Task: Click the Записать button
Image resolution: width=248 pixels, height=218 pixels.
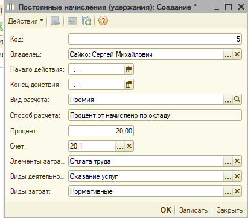Action: [193, 210]
